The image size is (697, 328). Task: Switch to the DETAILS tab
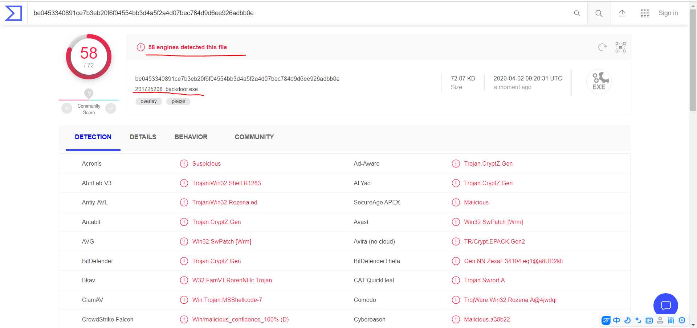coord(143,137)
